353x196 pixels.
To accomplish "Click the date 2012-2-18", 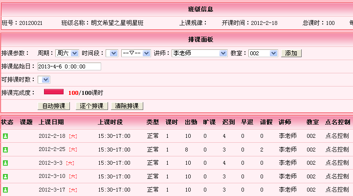I will (x=52, y=136).
